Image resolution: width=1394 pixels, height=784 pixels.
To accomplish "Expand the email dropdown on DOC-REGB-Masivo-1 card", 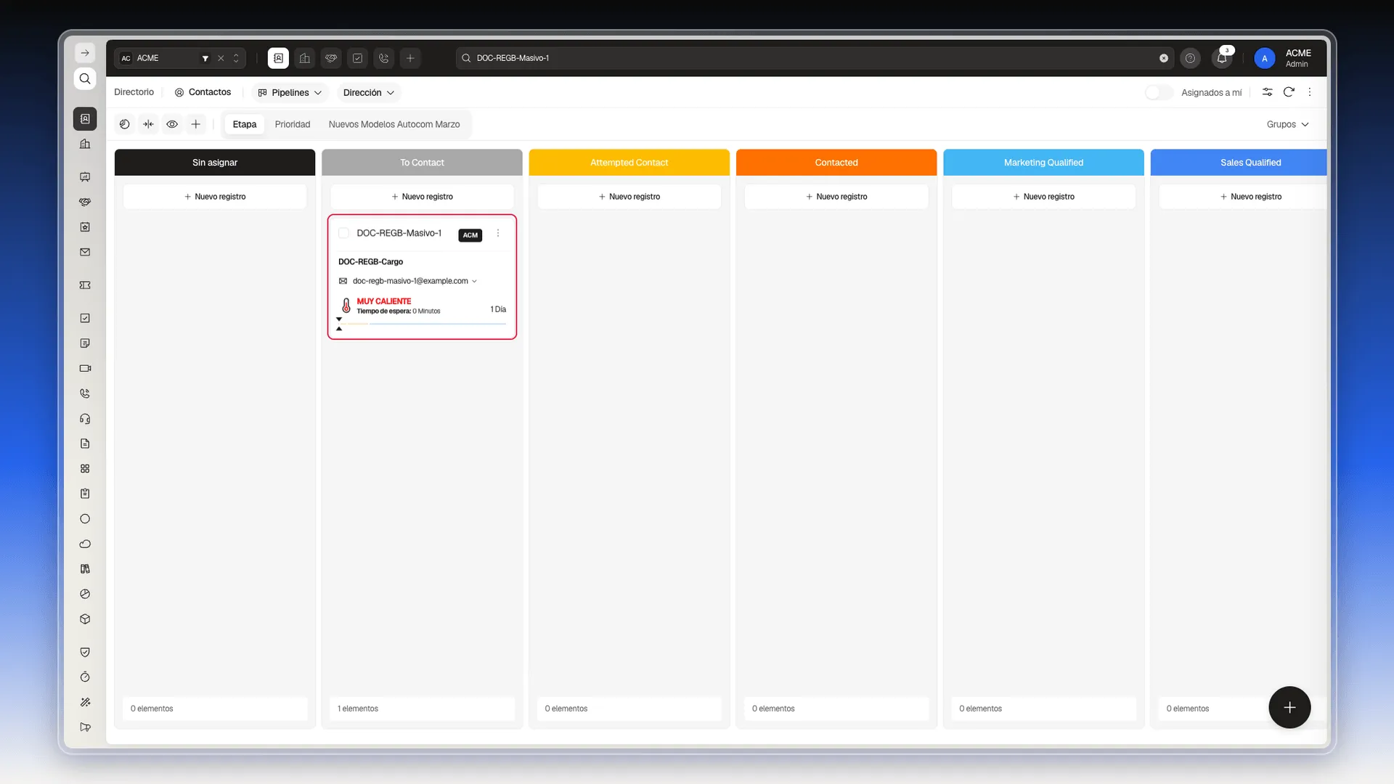I will (474, 281).
